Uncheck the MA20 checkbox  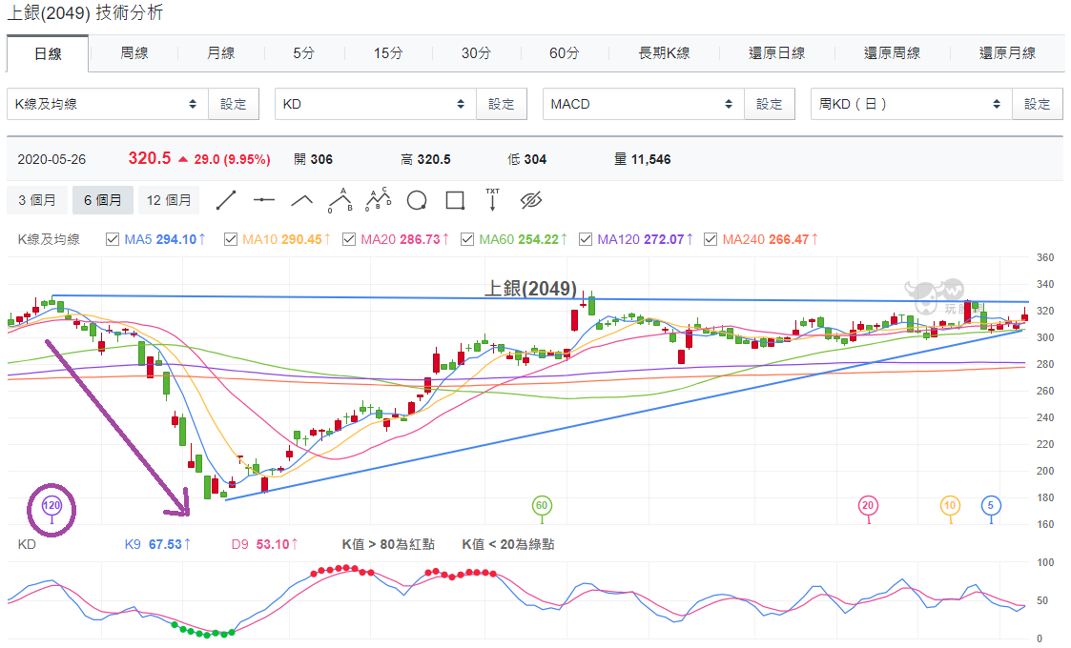349,239
